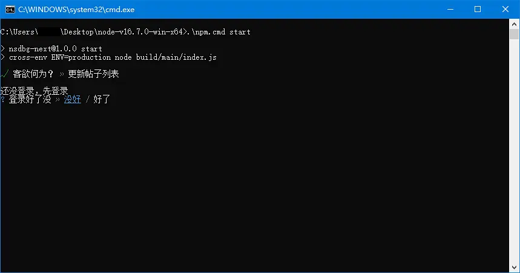Click the 还没登录，先登录 message
Screen dimensions: 520x273
pyautogui.click(x=34, y=91)
